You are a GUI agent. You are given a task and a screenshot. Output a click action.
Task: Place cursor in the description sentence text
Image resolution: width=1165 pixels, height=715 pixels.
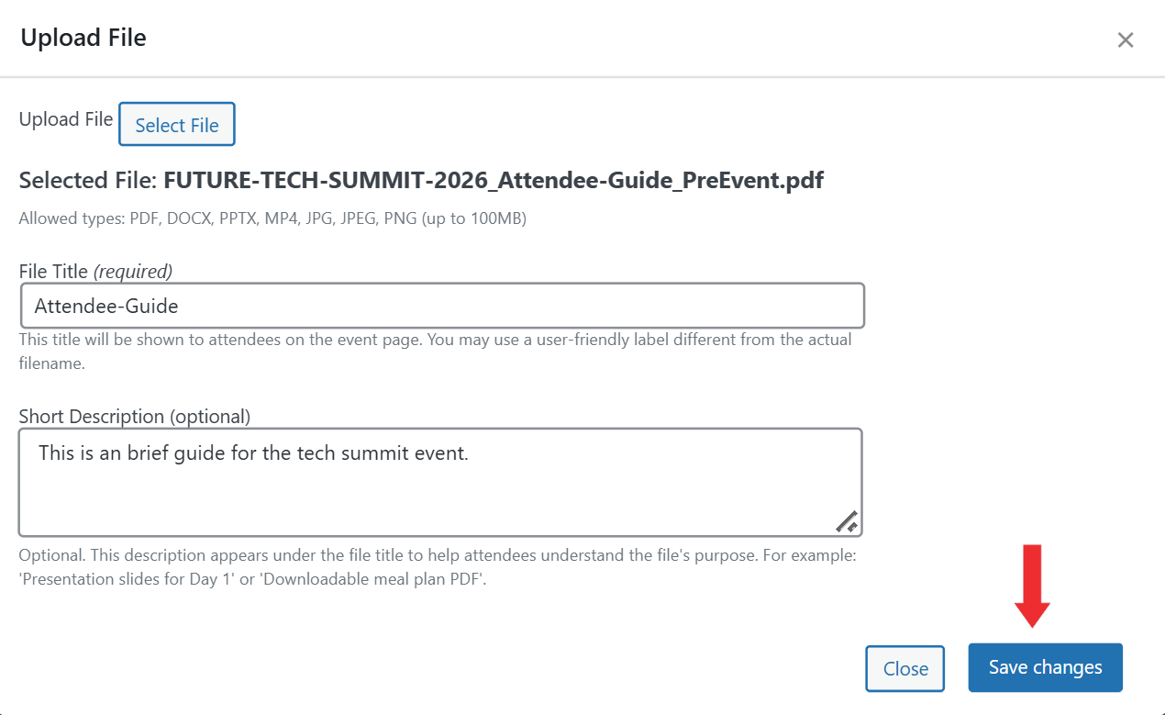tap(253, 453)
